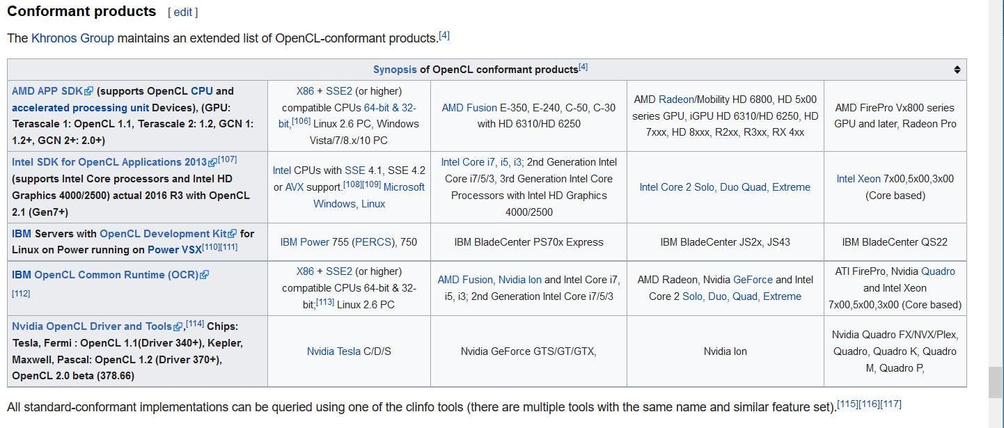
Task: Open the Nvidia Ion link in OCR row
Action: point(519,280)
